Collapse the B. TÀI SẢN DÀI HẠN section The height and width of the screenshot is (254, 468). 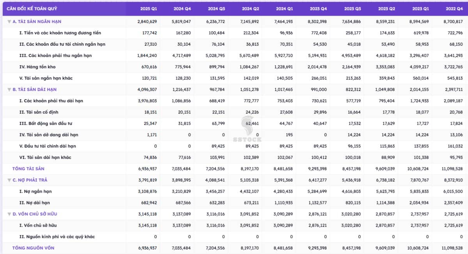point(9,90)
